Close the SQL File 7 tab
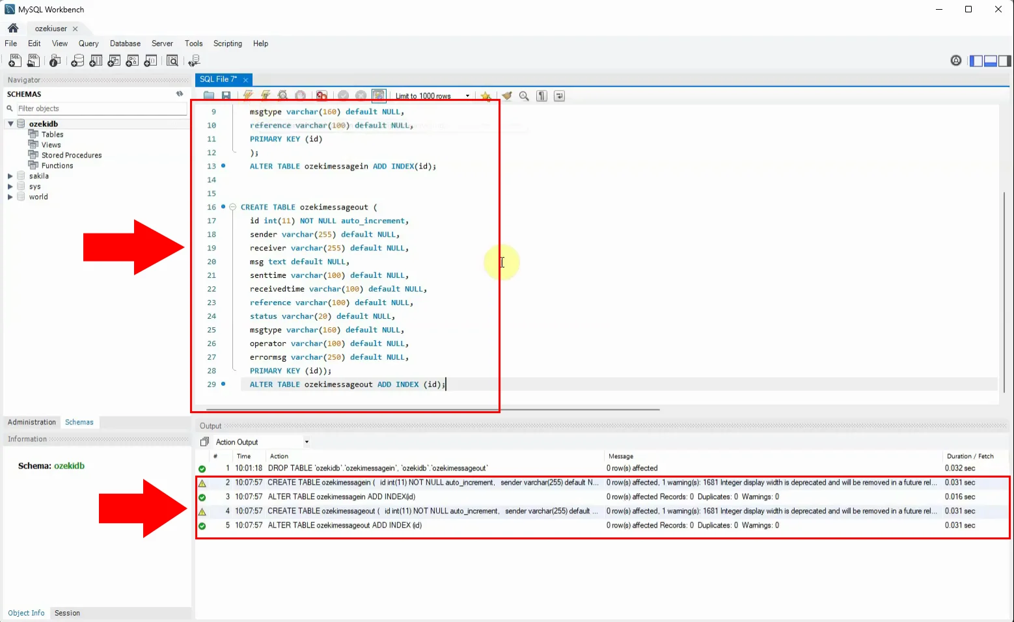Viewport: 1014px width, 622px height. (245, 79)
